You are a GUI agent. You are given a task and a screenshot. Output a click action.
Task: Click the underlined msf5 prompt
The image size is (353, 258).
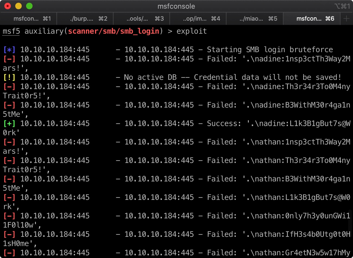11,31
